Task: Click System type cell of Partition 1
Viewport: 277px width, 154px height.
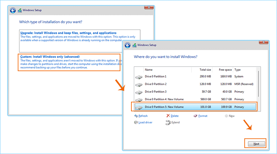Action: (239, 76)
